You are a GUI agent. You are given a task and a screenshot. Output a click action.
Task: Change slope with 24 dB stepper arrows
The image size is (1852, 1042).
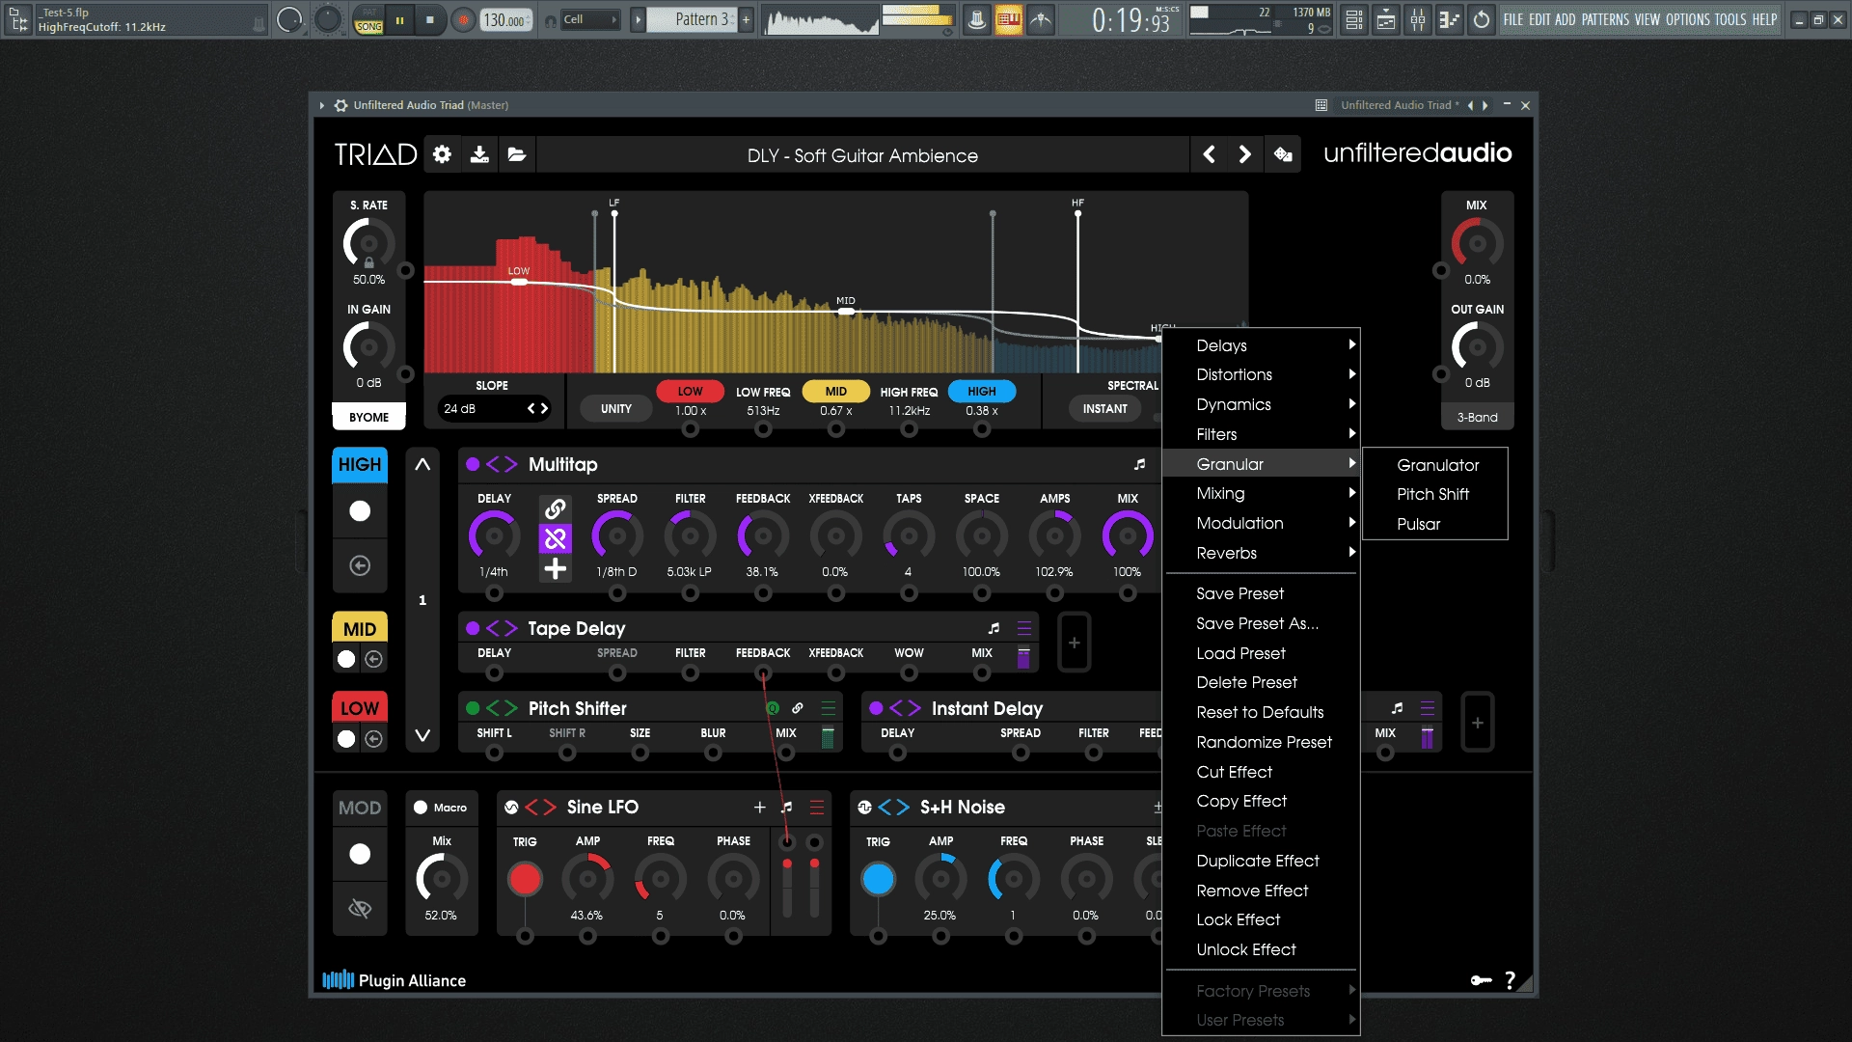click(537, 408)
